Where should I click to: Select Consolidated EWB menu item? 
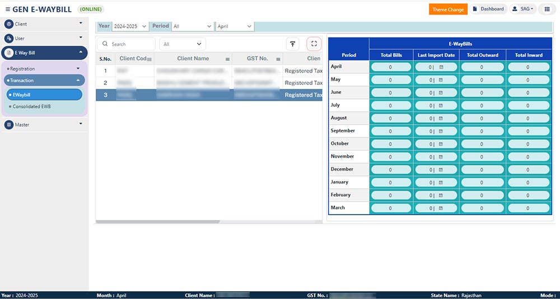point(32,106)
